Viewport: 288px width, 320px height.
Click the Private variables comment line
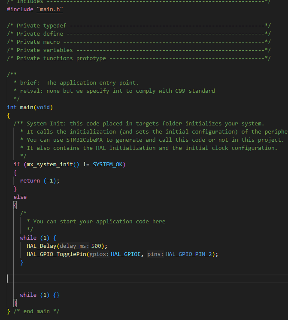[x=139, y=50]
